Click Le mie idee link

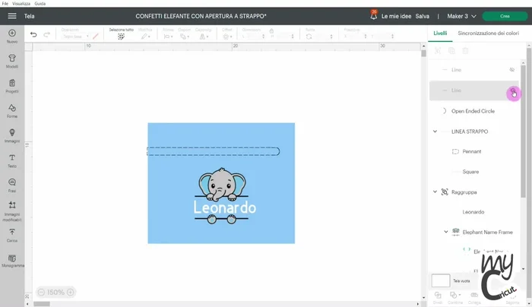(395, 15)
